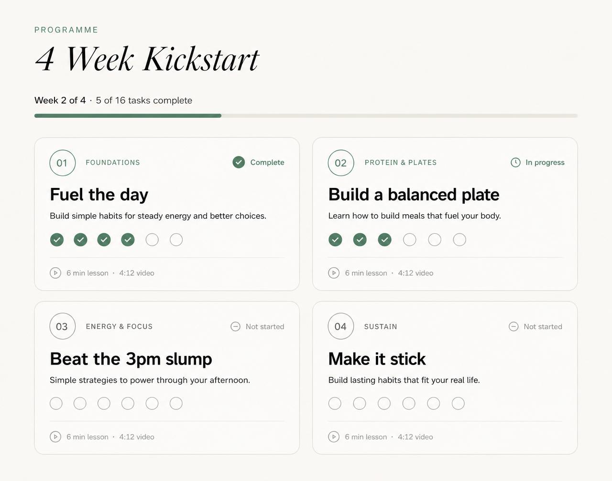Viewport: 612px width, 481px height.
Task: Check the first task in Beat the 3pm slump
Action: 56,403
